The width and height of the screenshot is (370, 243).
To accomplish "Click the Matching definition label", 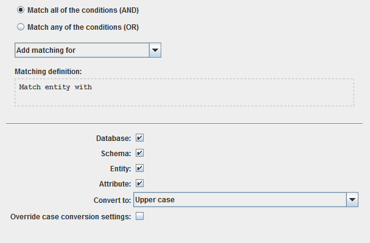I will (48, 71).
